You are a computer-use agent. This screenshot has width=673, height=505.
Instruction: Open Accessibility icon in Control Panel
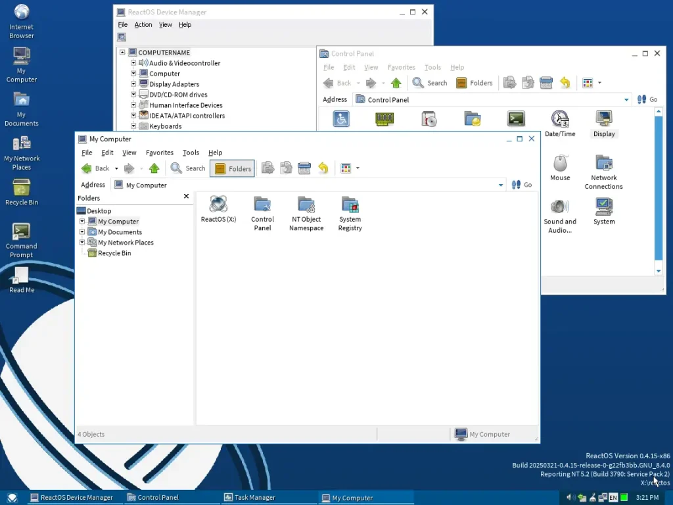(341, 119)
